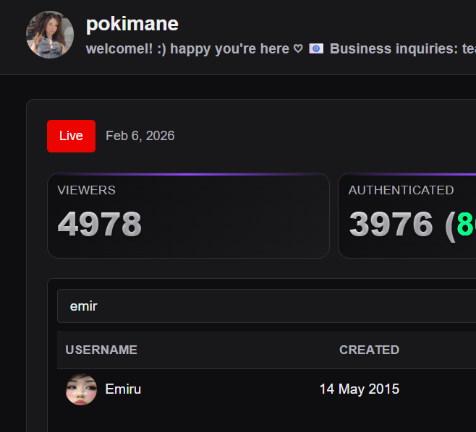
Task: Open the Emiru username entry
Action: [123, 389]
